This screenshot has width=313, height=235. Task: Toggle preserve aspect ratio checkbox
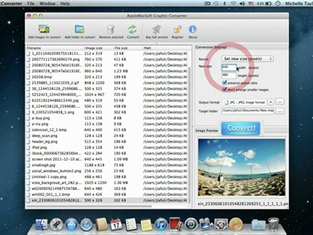pyautogui.click(x=224, y=83)
